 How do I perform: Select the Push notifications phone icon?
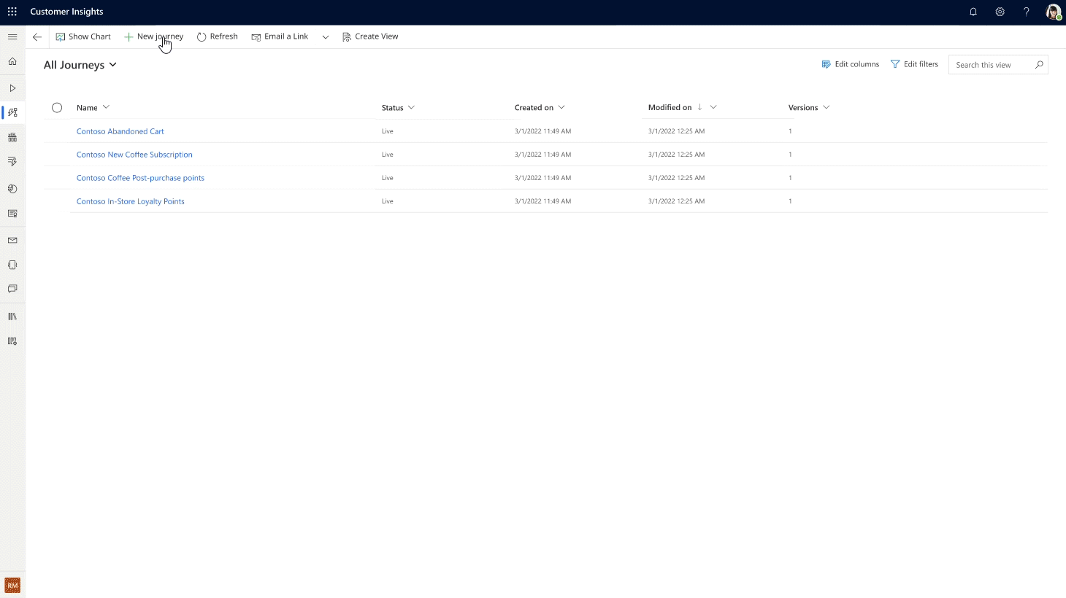coord(12,265)
